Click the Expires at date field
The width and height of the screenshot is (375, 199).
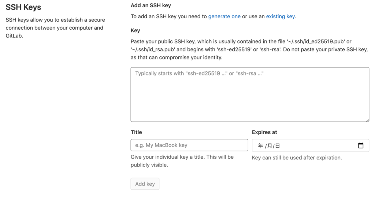(x=311, y=145)
